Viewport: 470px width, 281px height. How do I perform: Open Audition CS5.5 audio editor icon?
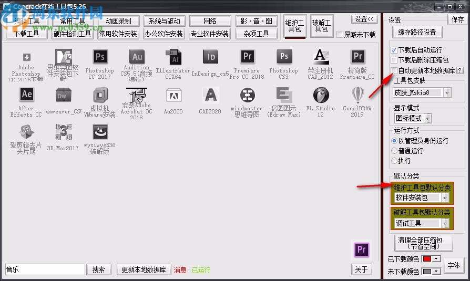click(137, 57)
